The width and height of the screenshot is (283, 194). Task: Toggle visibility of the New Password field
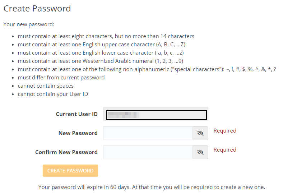tap(200, 133)
